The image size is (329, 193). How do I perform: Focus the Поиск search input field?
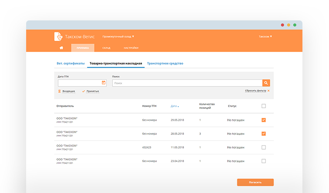[x=187, y=82]
